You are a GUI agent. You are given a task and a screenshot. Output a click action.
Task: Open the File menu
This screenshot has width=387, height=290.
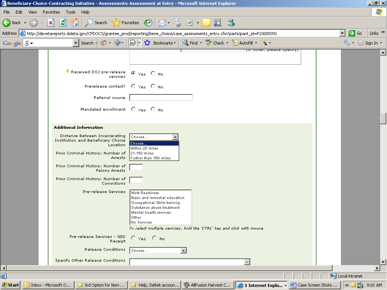[6, 12]
